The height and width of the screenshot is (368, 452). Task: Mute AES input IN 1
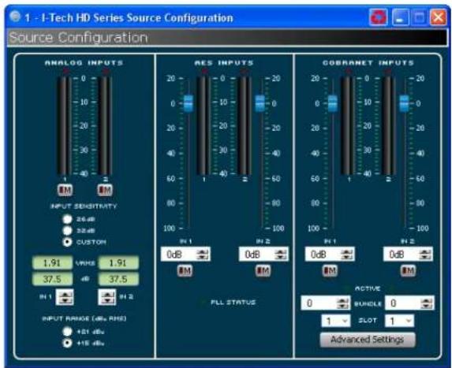click(185, 270)
